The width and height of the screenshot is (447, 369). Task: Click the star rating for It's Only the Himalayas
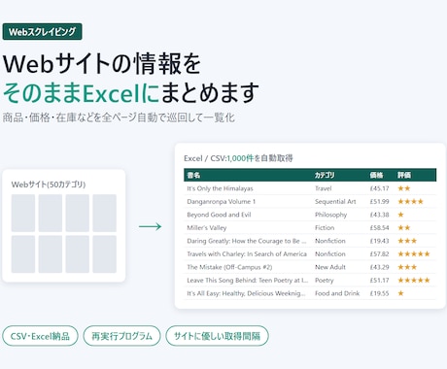[x=404, y=188]
